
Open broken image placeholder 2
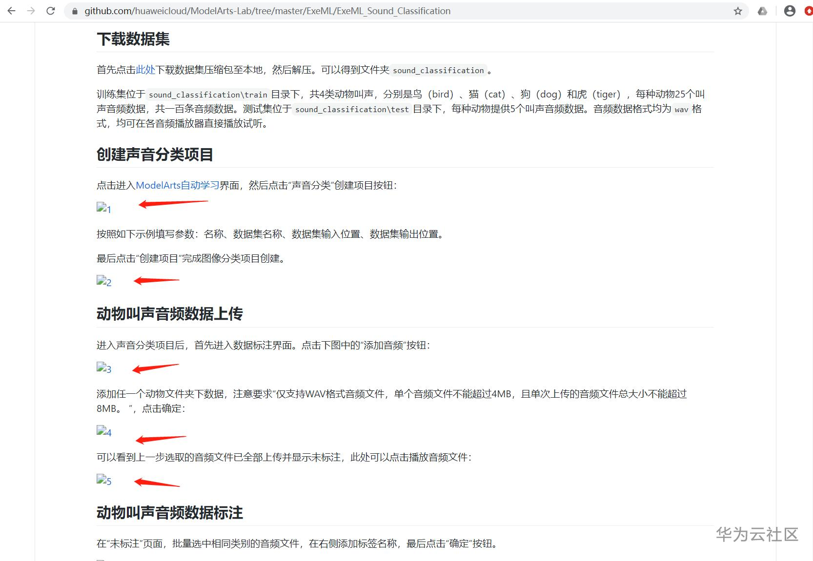[x=104, y=282]
